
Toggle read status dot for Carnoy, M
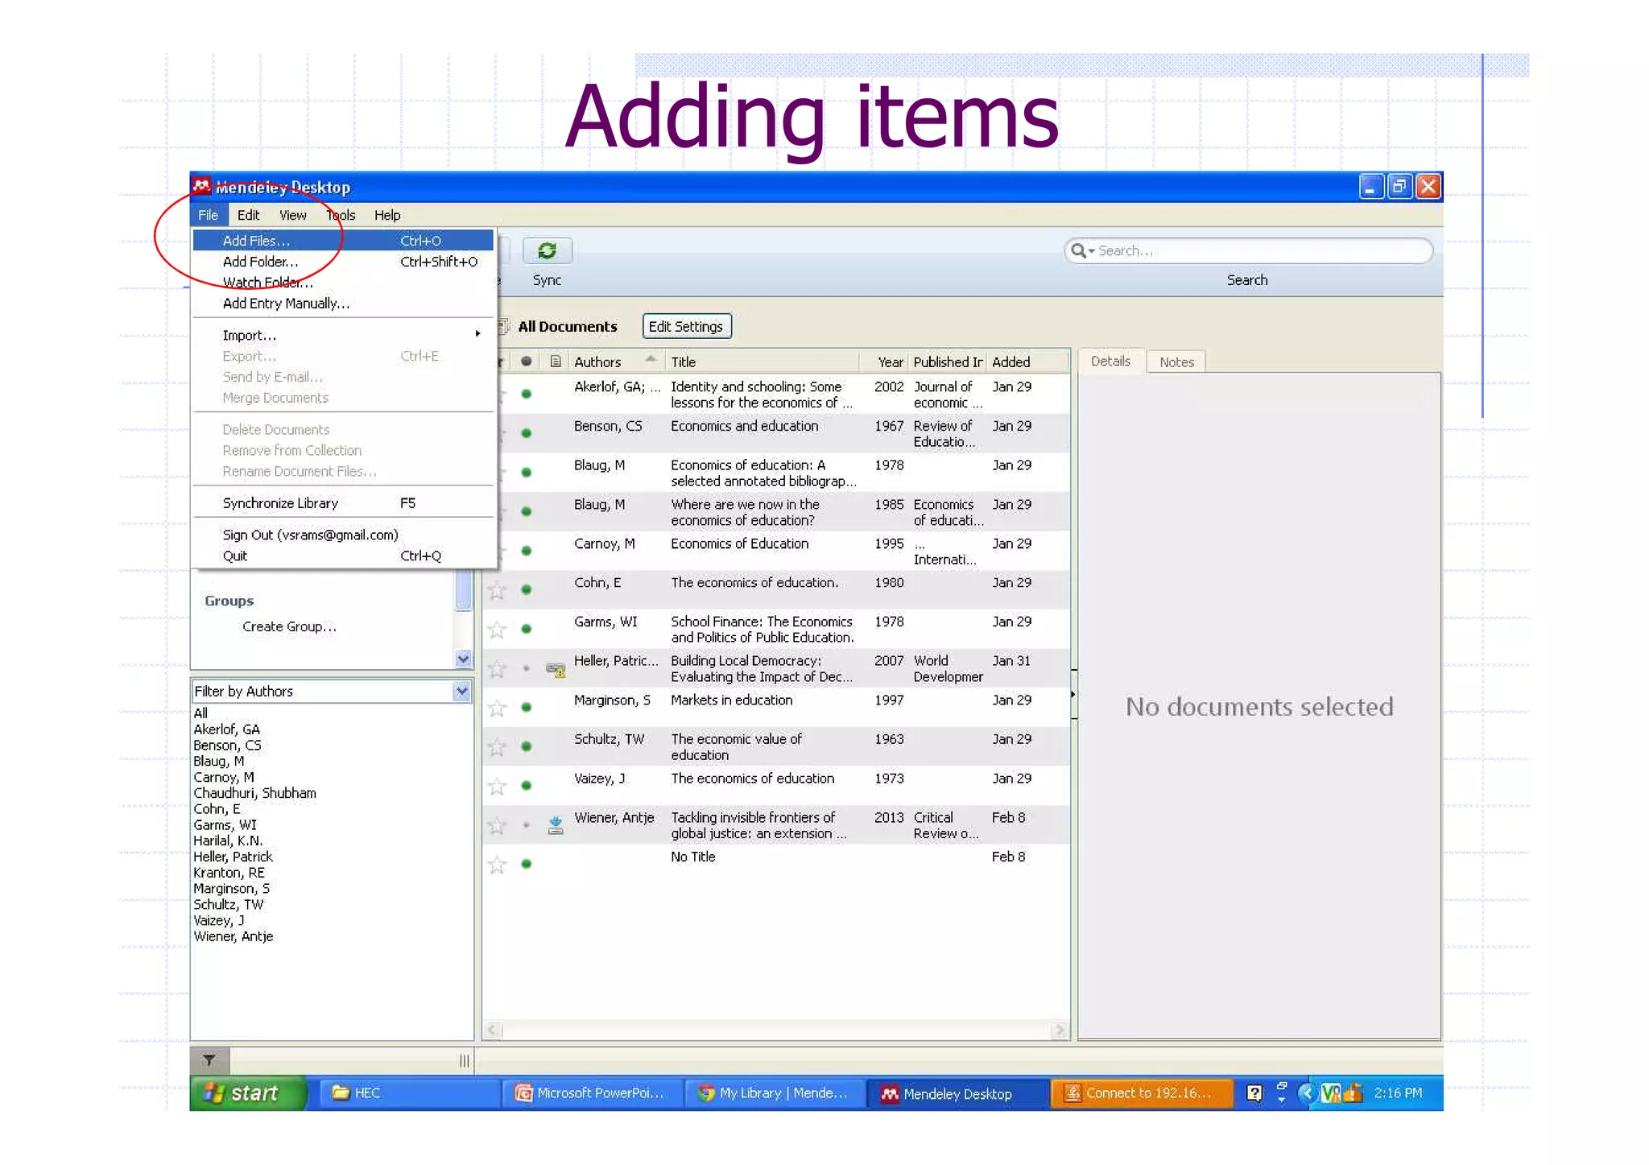[x=526, y=551]
